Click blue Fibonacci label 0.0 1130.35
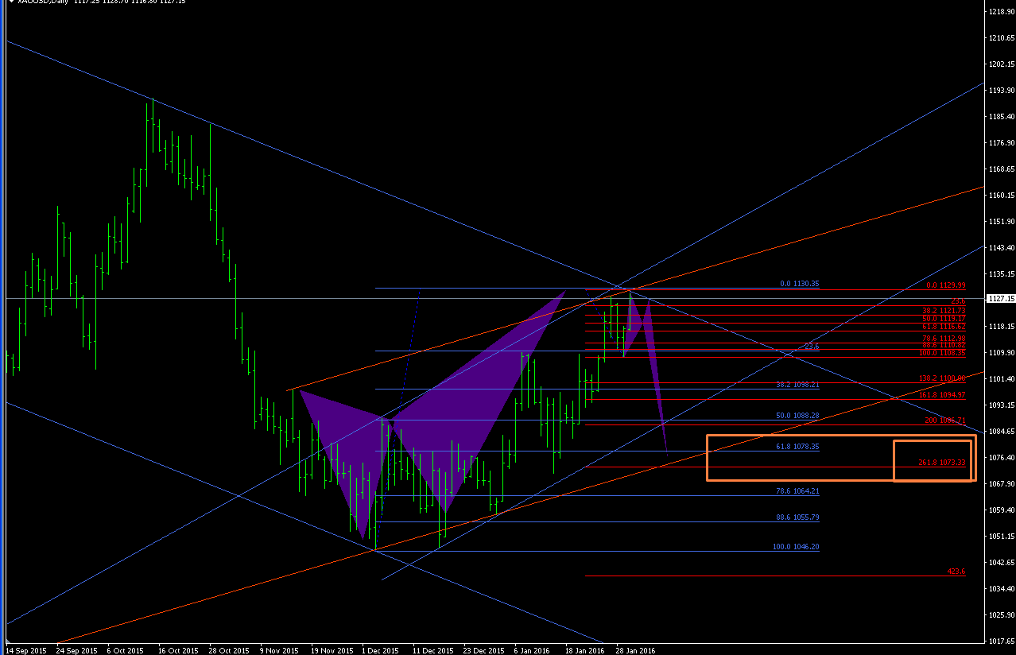Image resolution: width=1016 pixels, height=655 pixels. [798, 284]
